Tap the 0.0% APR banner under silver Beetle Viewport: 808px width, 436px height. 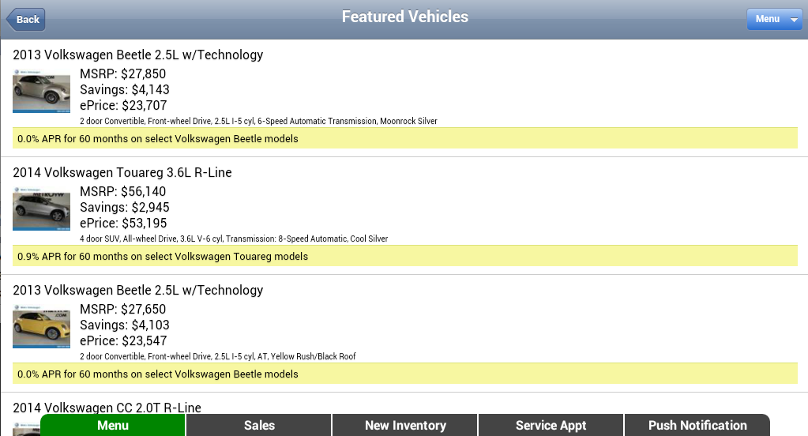pos(405,139)
